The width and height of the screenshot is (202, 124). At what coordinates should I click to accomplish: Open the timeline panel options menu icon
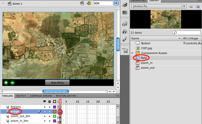117,96
